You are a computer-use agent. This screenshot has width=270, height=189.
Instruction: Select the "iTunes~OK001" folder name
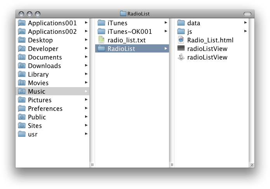(130, 32)
